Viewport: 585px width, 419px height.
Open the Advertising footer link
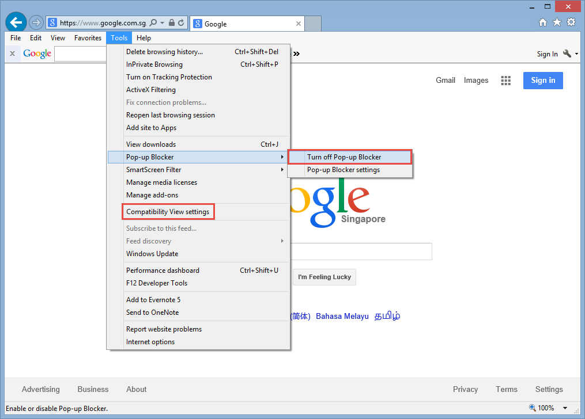pyautogui.click(x=41, y=389)
